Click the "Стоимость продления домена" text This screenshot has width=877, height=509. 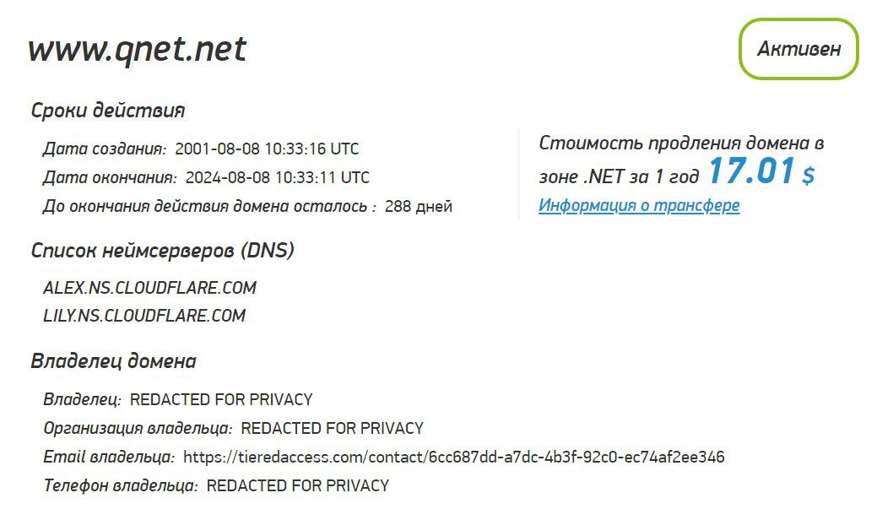pyautogui.click(x=680, y=143)
